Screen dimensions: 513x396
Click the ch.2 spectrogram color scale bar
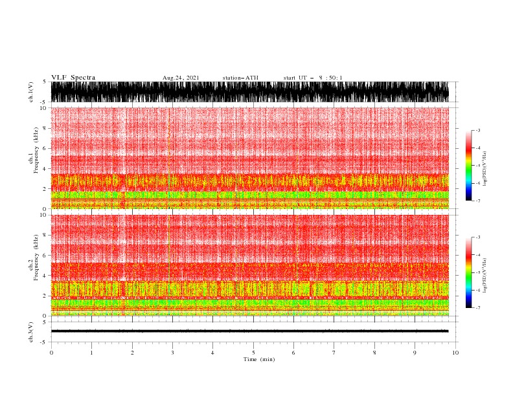468,272
